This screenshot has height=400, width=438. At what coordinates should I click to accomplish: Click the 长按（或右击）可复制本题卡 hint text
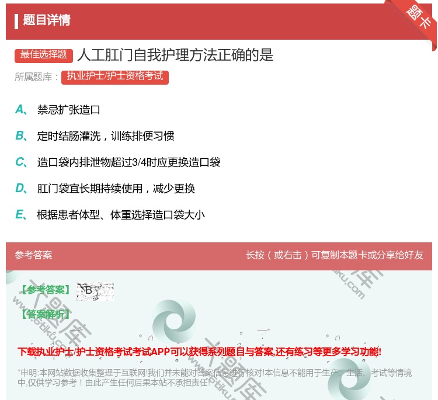click(x=335, y=255)
